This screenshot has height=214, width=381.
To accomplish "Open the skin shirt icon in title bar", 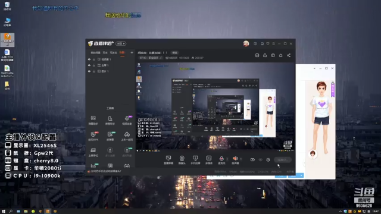I will pyautogui.click(x=268, y=43).
